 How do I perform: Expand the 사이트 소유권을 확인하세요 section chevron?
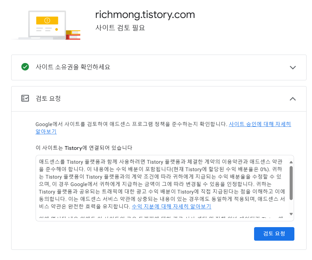(x=293, y=67)
